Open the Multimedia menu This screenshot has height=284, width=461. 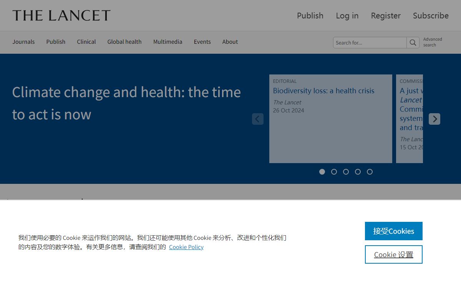tap(168, 42)
